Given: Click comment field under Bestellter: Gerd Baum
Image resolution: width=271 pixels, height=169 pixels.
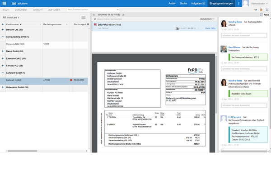Looking at the screenshot, I should 244,105.
